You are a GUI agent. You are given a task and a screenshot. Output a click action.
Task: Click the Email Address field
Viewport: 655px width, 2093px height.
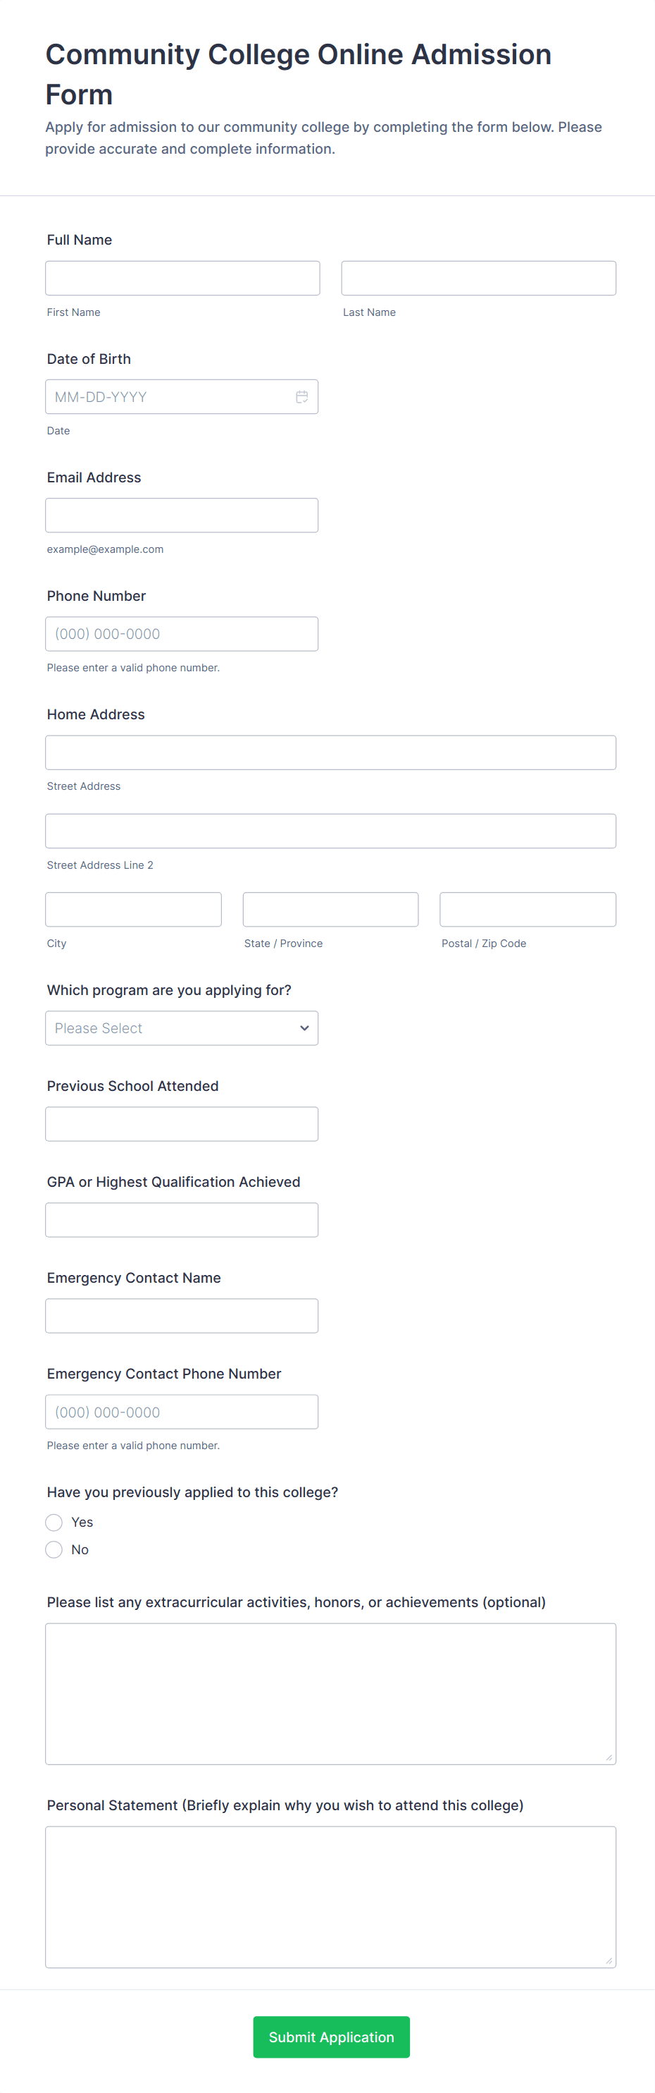click(x=182, y=515)
